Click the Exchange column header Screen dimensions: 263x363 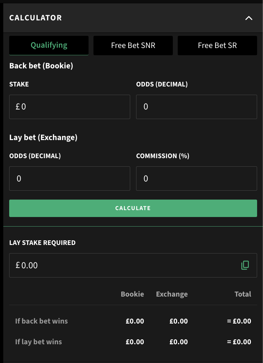(x=172, y=294)
